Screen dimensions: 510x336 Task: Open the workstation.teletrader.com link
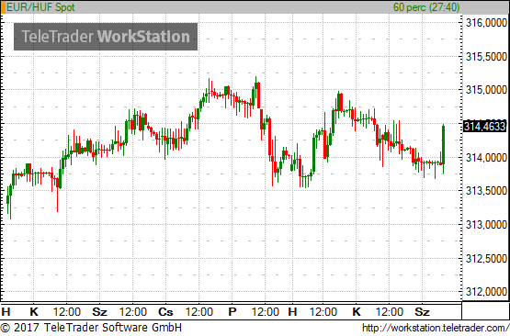(x=436, y=328)
